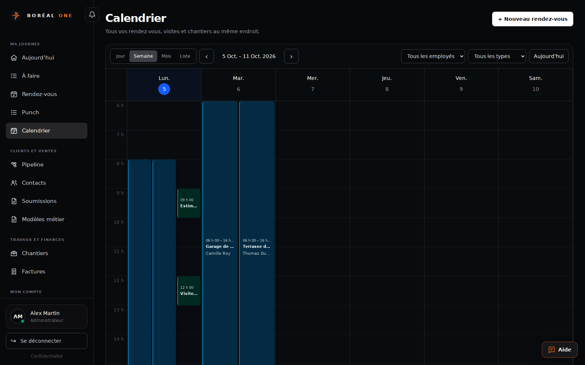Click the checklist icon beside À faire
Screen dimensions: 585x365
click(14, 76)
